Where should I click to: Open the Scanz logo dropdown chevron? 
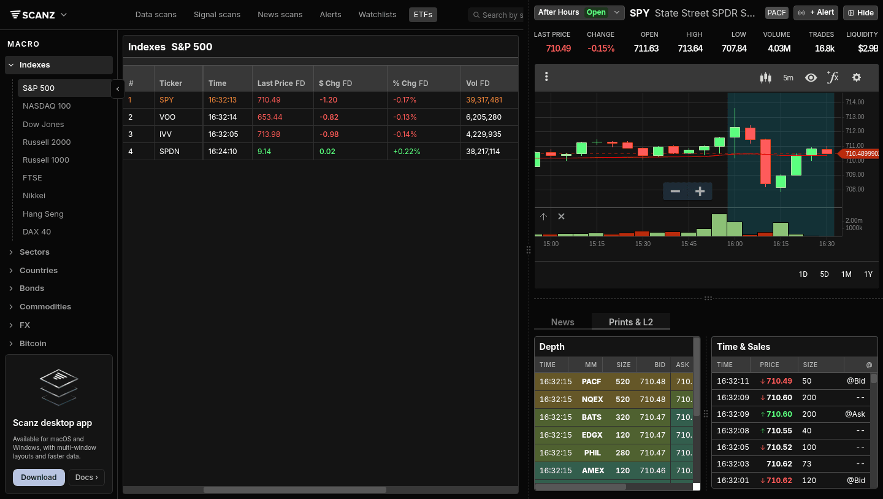(x=64, y=15)
